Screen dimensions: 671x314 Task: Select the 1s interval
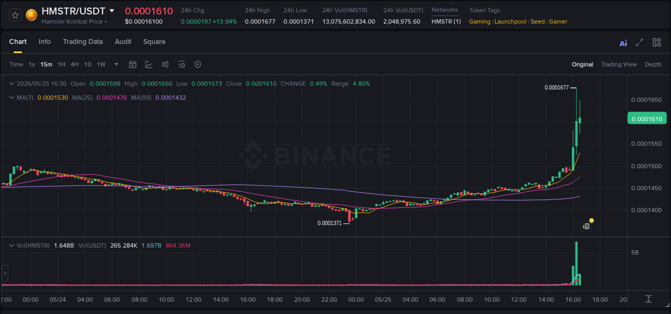[32, 64]
